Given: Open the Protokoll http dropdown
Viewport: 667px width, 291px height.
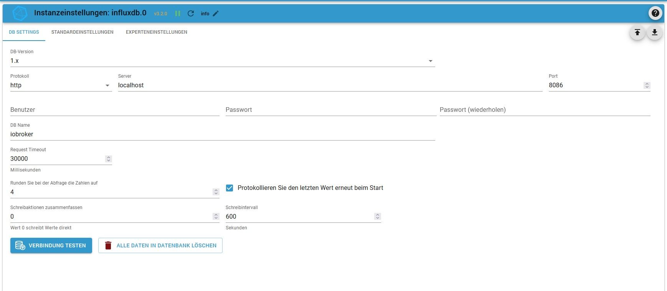Looking at the screenshot, I should click(61, 85).
